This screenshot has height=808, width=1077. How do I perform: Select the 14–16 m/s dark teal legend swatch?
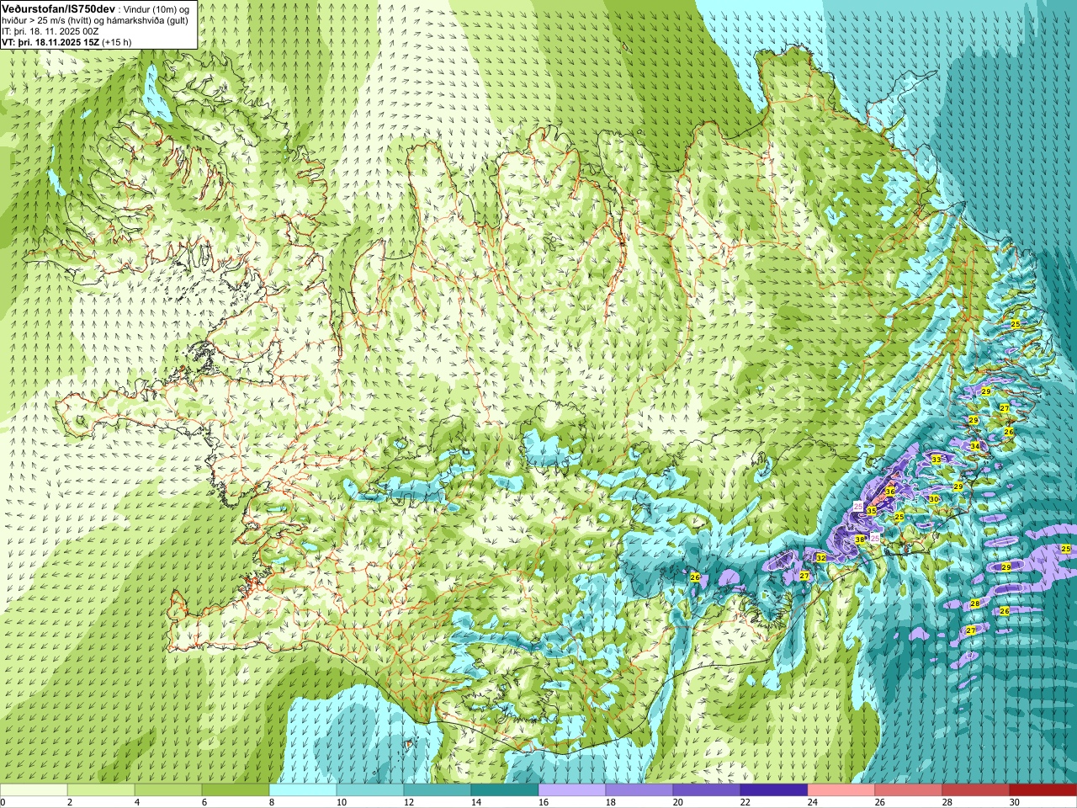505,790
